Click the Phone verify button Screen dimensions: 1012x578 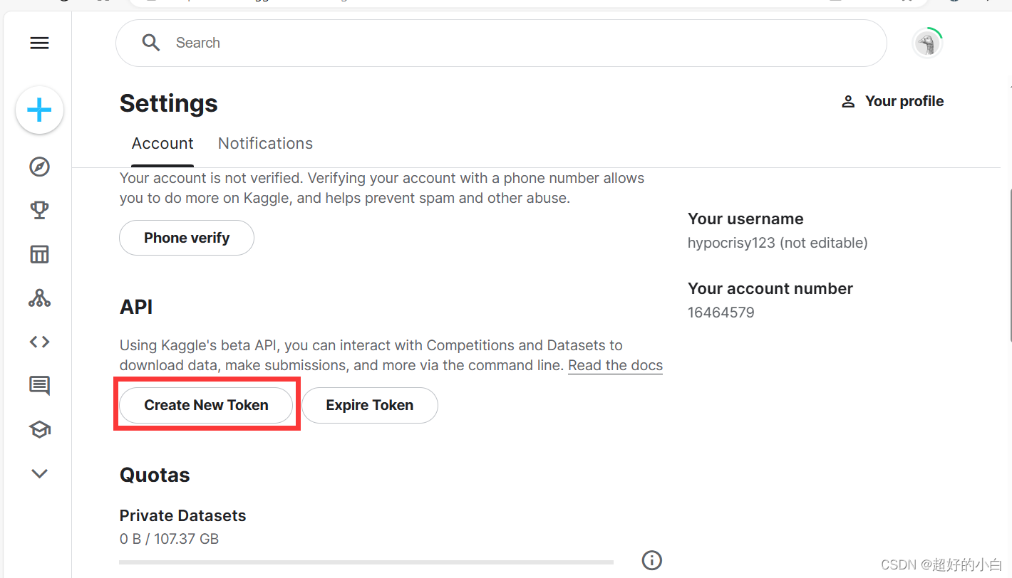point(187,238)
